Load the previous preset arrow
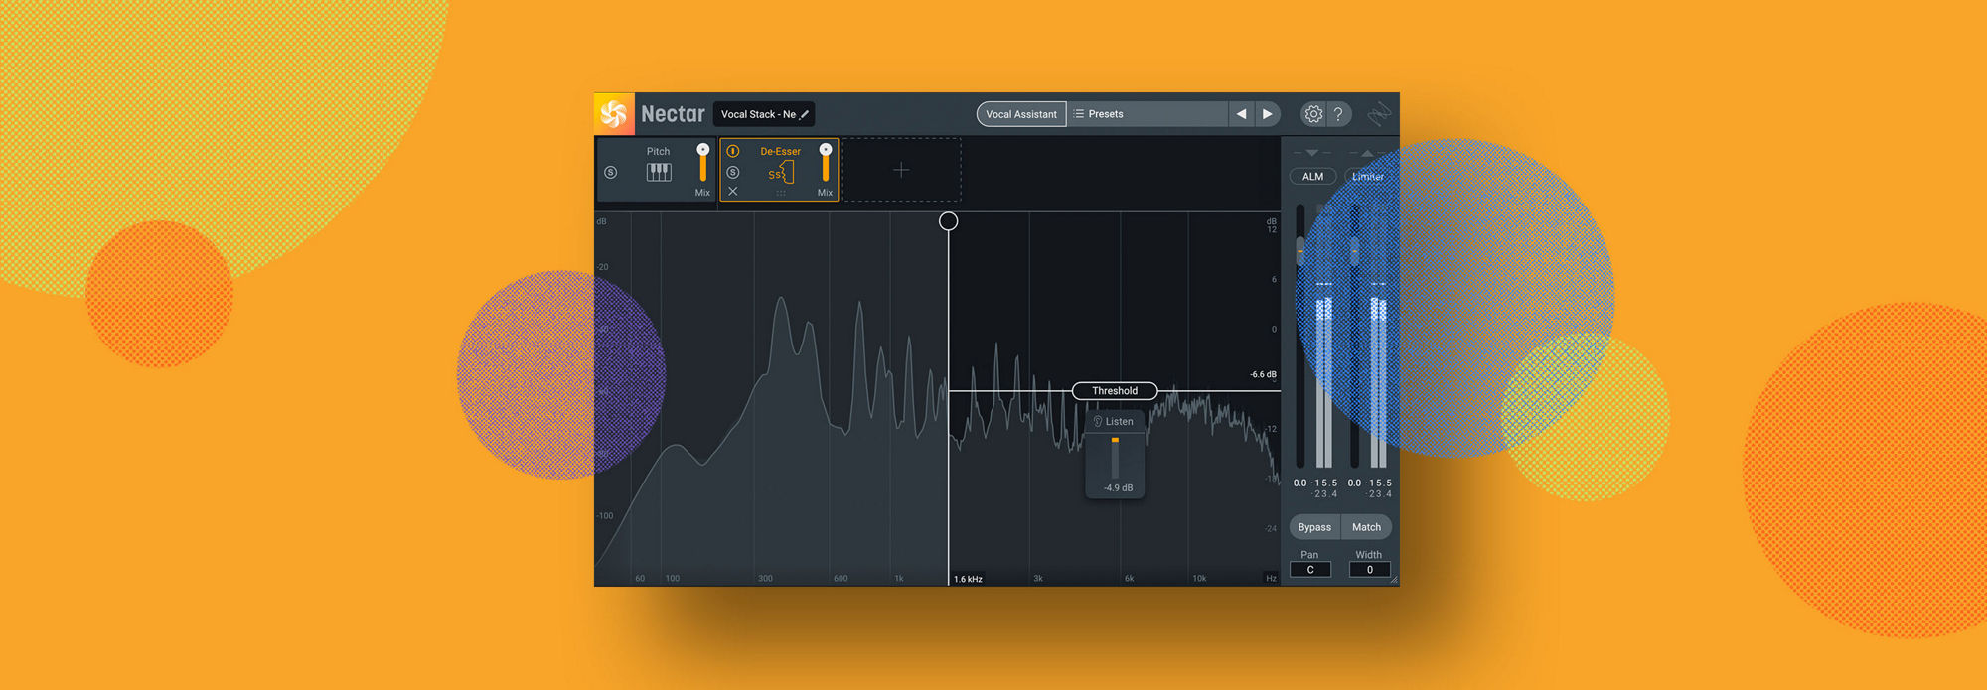Viewport: 1987px width, 690px height. [1241, 114]
